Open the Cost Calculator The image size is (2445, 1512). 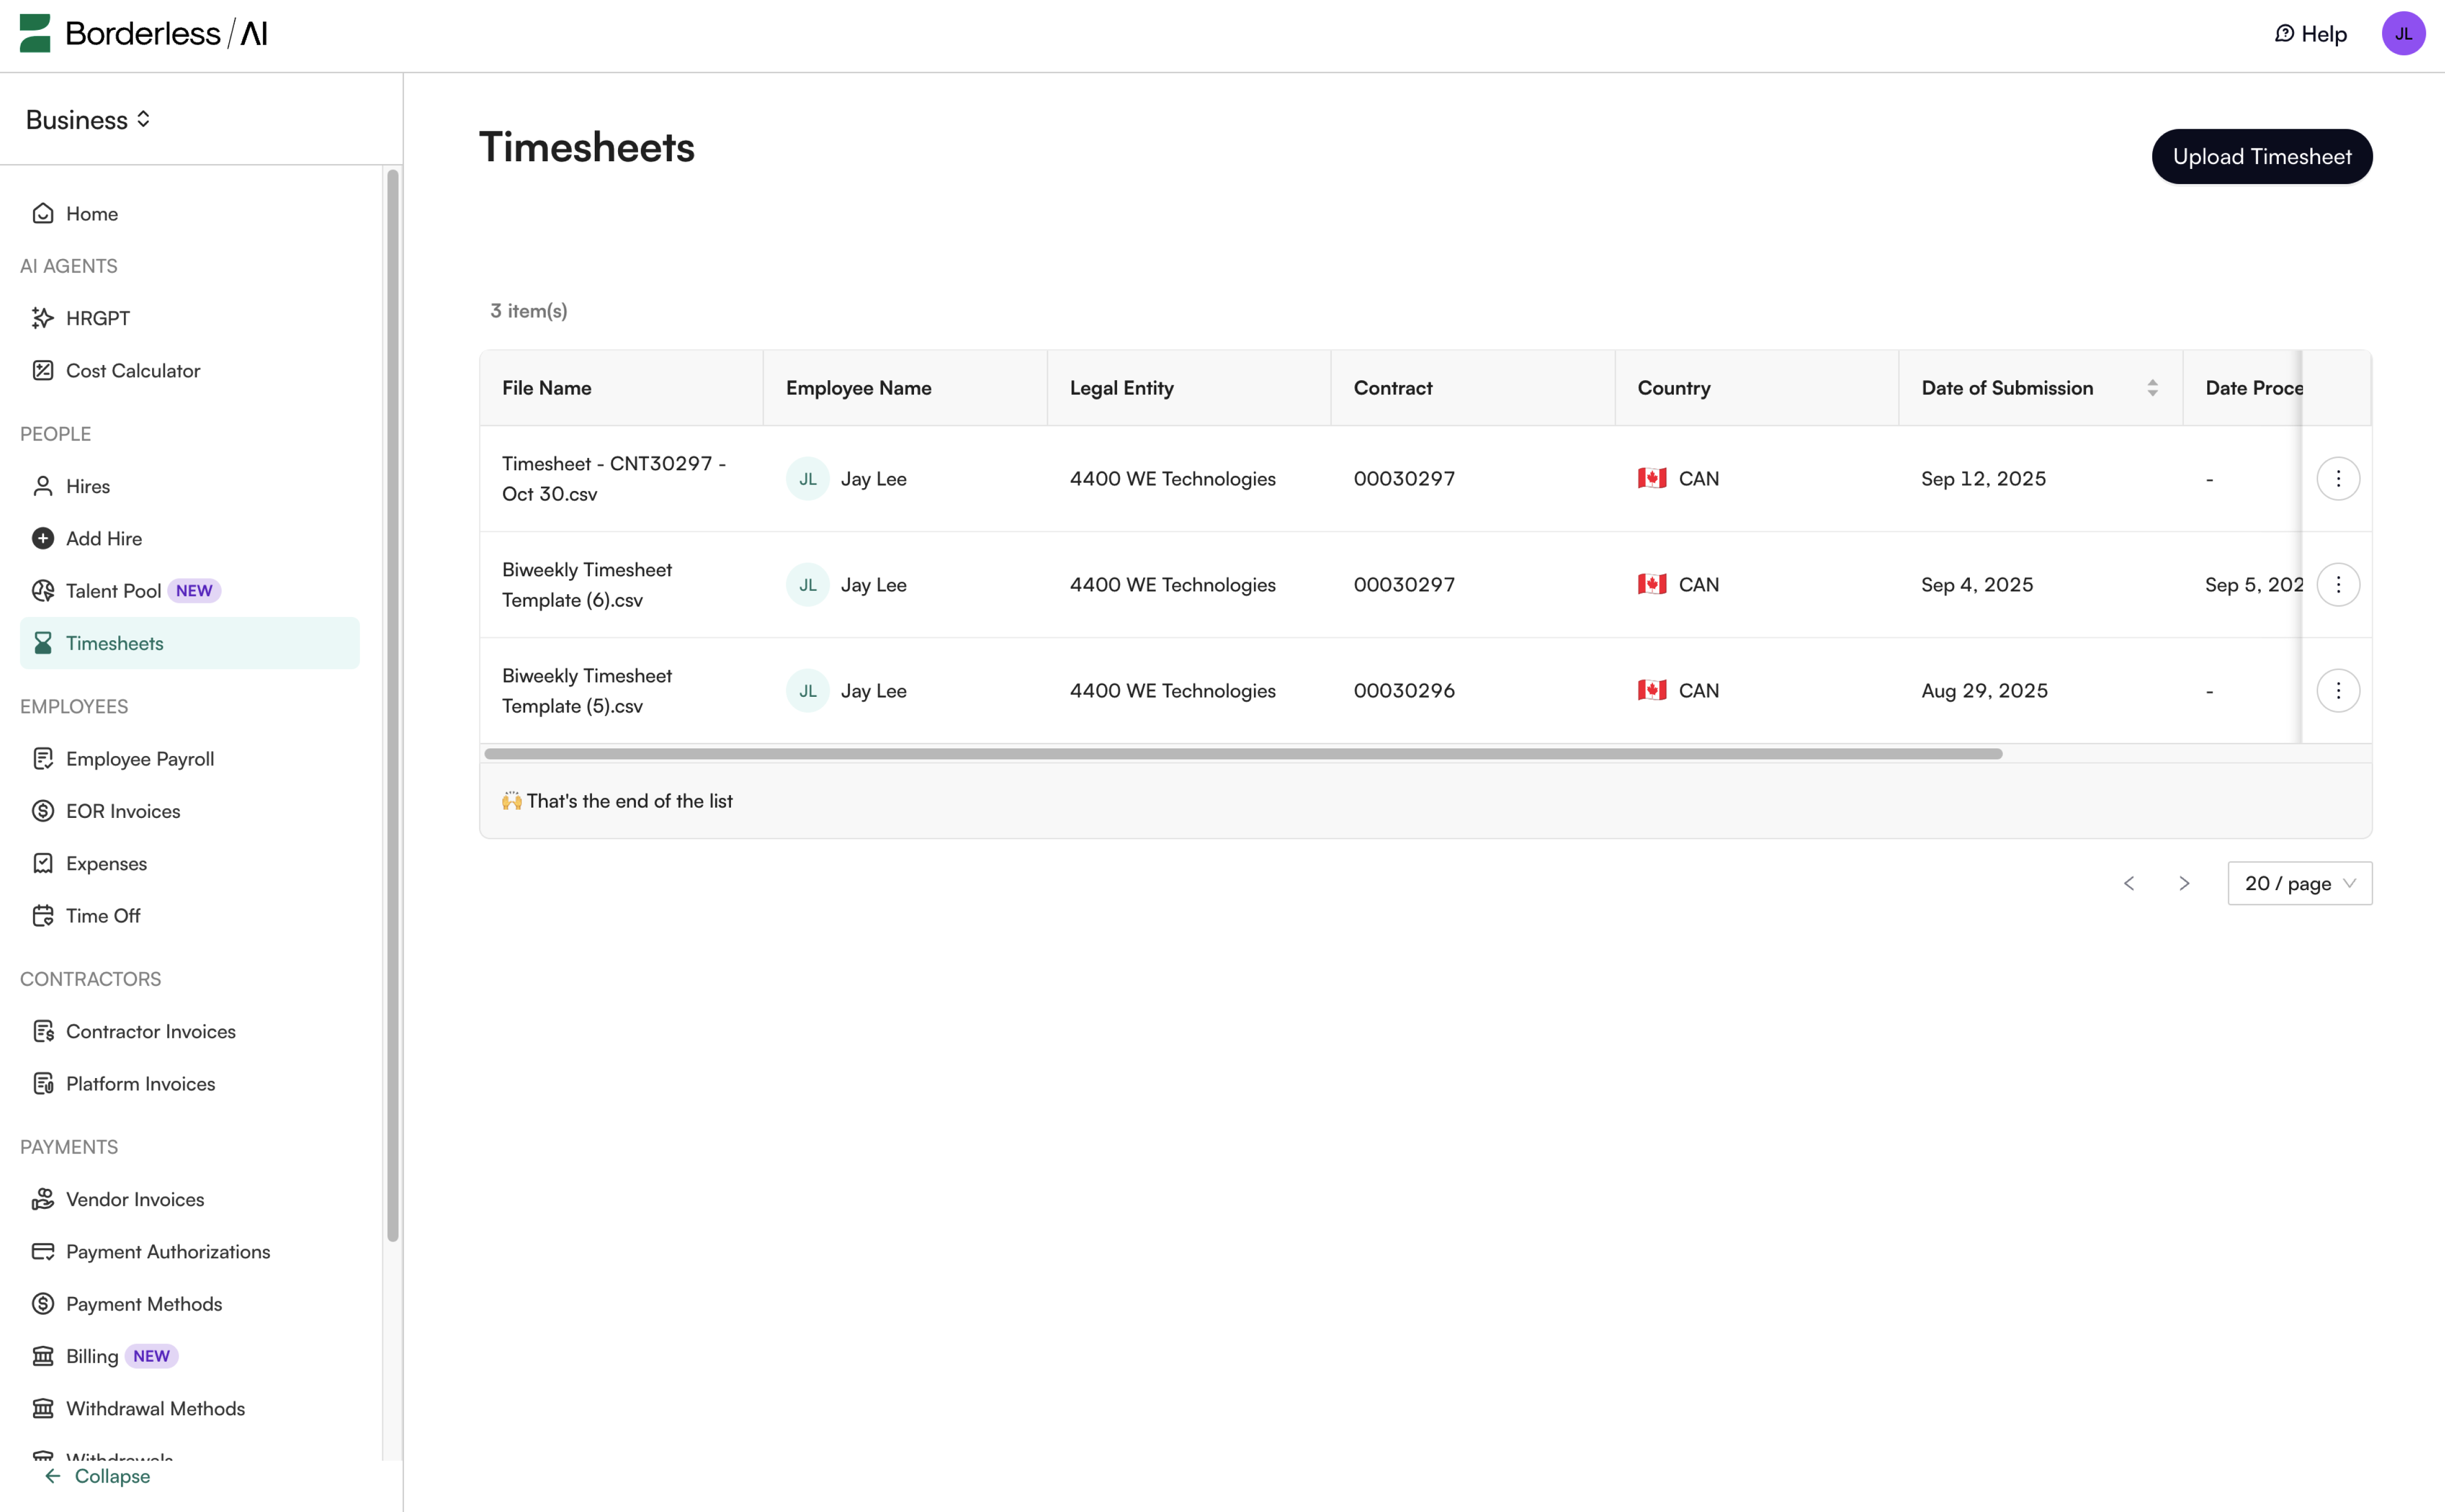(x=133, y=370)
